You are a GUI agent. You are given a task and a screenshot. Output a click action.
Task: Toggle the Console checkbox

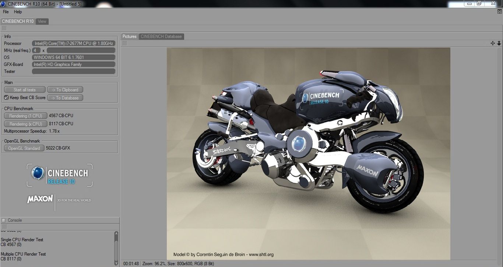click(x=4, y=220)
